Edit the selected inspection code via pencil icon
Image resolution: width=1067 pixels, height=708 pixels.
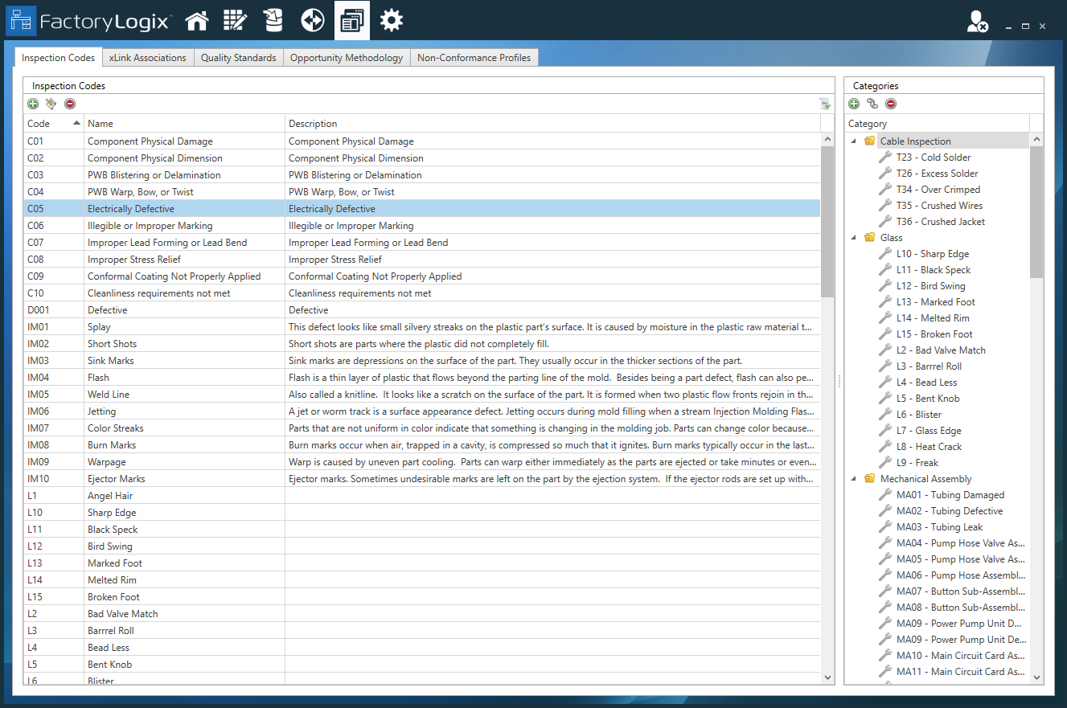[50, 103]
